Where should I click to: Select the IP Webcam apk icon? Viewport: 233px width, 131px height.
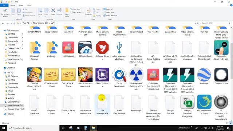[221, 102]
